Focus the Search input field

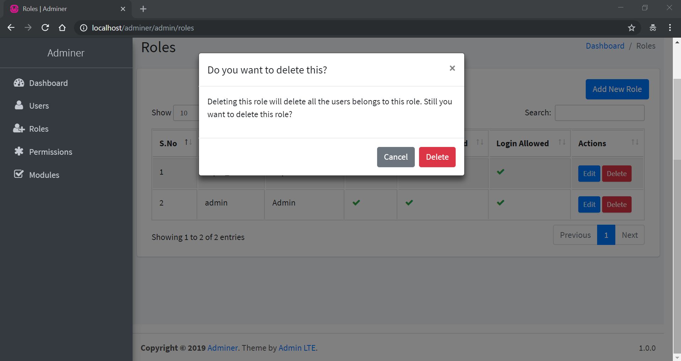coord(599,113)
